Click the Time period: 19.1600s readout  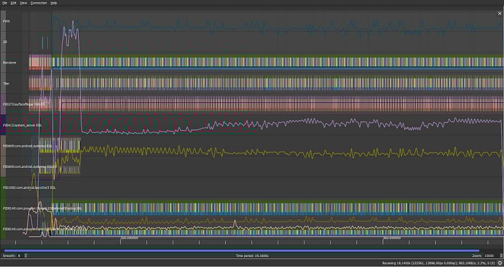coord(252,256)
